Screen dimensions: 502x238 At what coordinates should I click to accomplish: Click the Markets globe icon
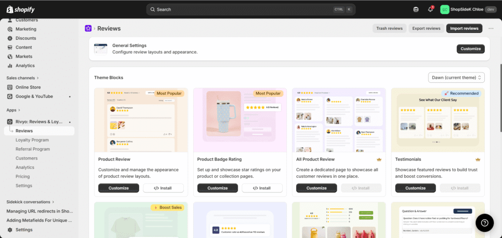pos(10,56)
